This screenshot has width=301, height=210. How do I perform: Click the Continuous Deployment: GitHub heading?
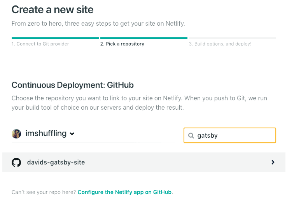point(73,85)
